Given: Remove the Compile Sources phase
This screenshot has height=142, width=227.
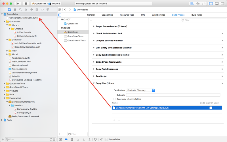Looking at the screenshot, I should [222, 41].
